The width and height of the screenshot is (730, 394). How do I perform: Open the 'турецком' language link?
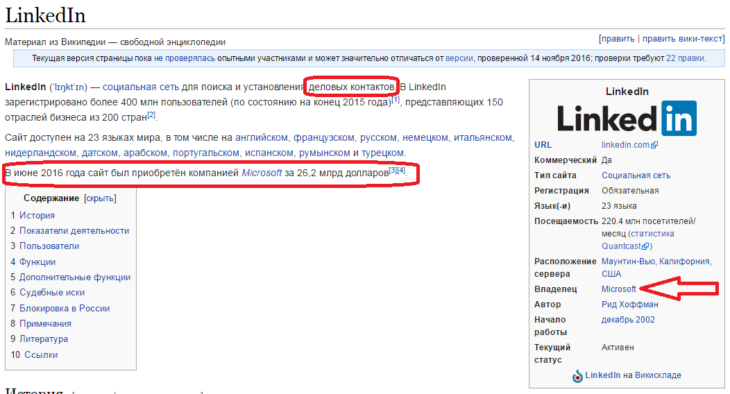pyautogui.click(x=383, y=153)
